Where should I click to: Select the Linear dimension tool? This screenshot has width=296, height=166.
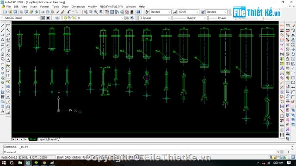point(8,25)
